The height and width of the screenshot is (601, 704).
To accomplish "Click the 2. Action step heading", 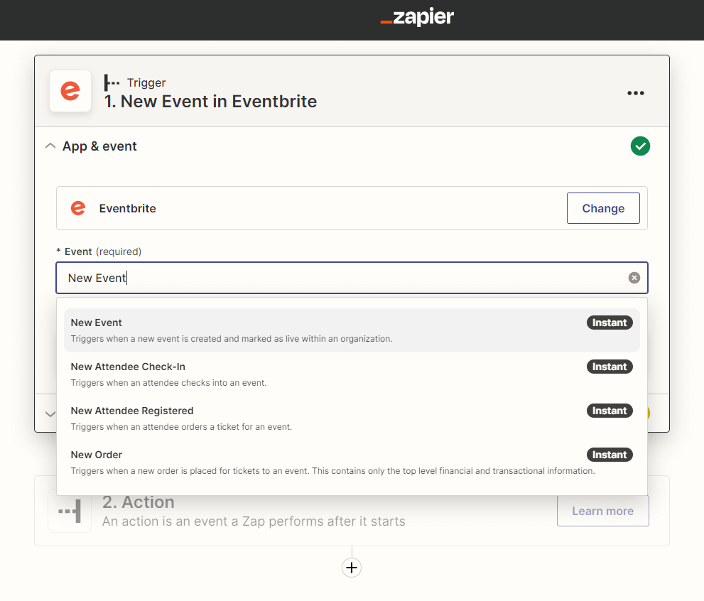I will coord(139,502).
